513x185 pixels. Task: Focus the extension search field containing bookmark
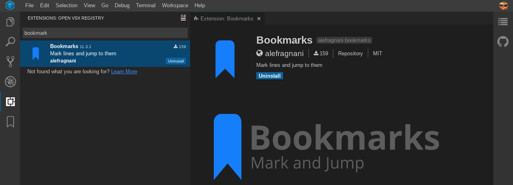pos(105,33)
